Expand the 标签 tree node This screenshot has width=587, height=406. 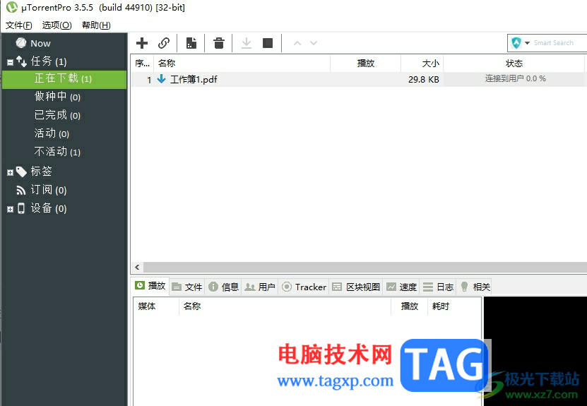tap(10, 172)
